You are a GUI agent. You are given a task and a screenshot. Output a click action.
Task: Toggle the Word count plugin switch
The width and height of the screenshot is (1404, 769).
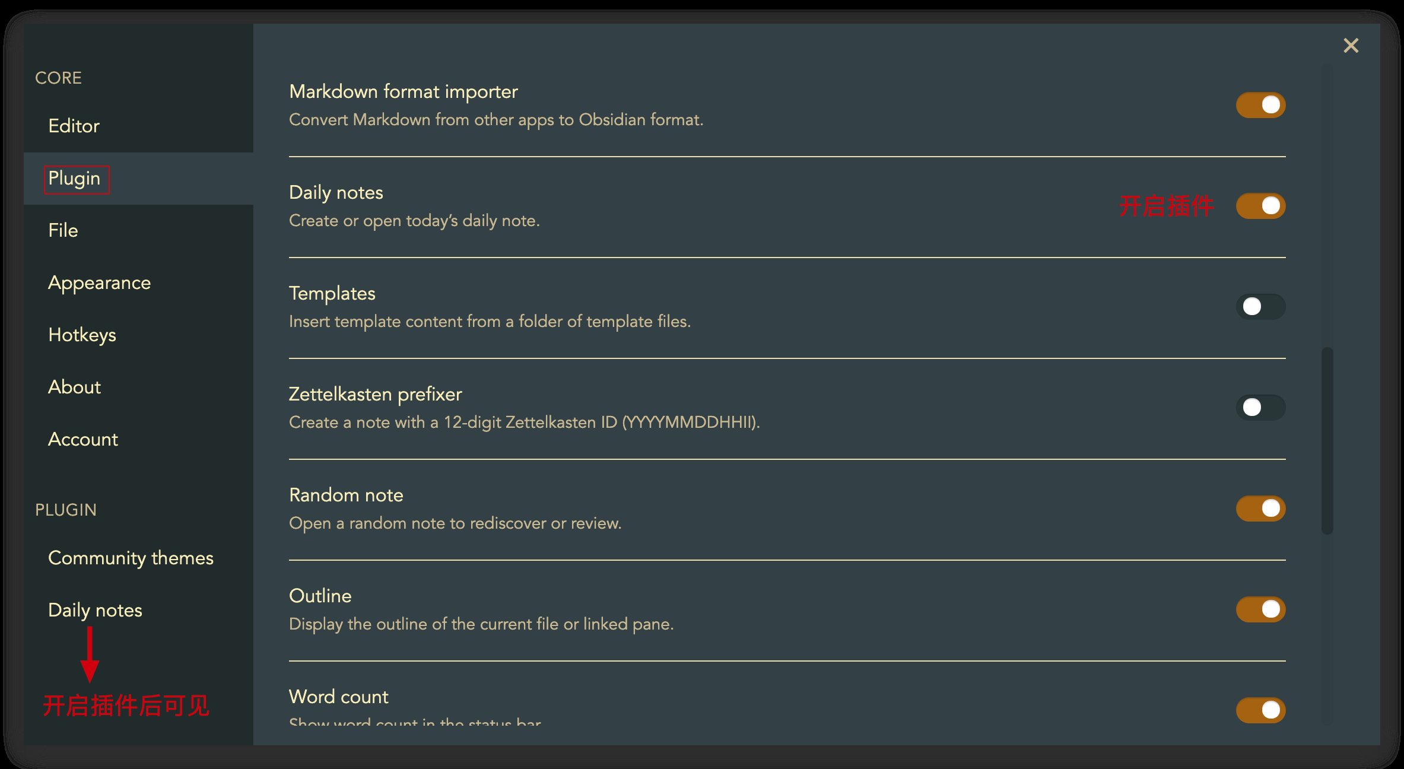coord(1260,710)
